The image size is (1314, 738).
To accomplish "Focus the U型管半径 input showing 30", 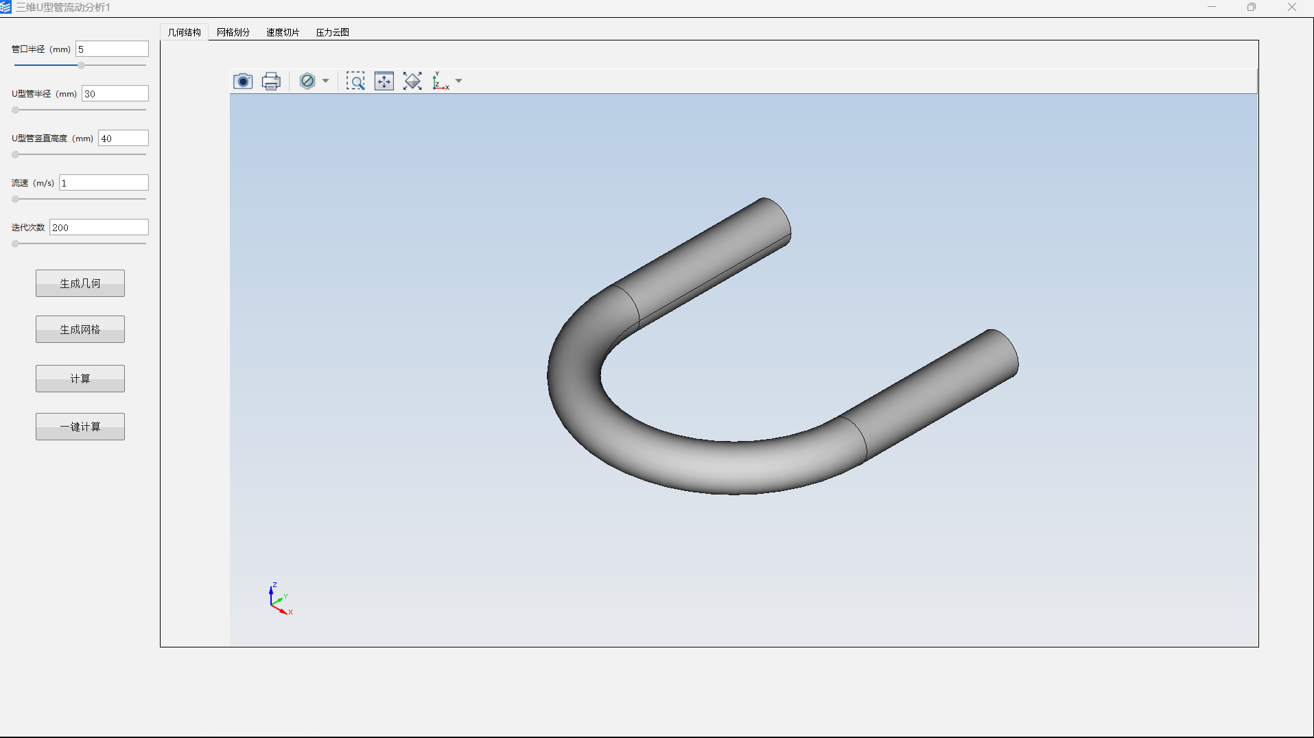I will (115, 93).
